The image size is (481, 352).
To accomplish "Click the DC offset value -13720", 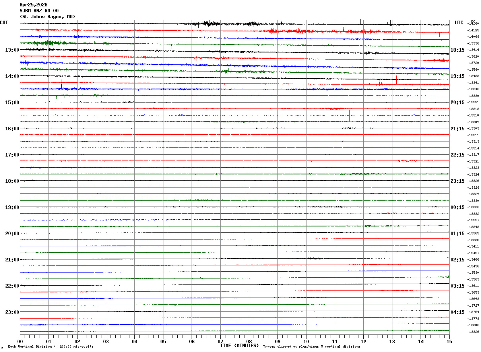I will [x=473, y=63].
